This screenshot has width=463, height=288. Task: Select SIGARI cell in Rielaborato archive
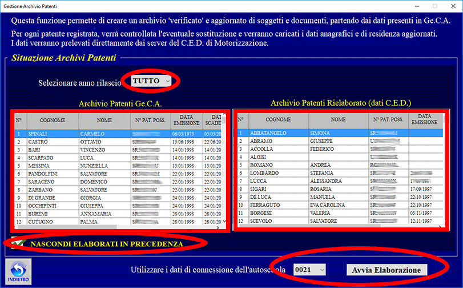[x=279, y=189]
